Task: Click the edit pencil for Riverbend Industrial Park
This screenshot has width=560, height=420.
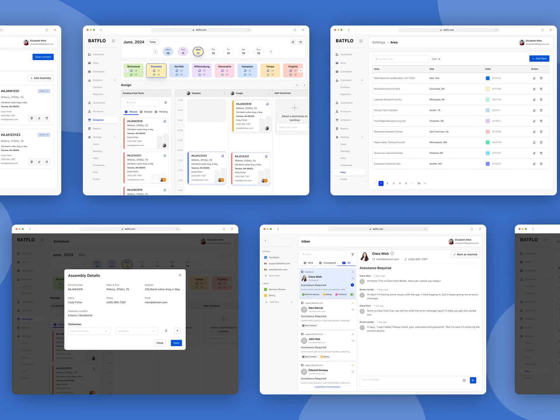Action: click(534, 89)
